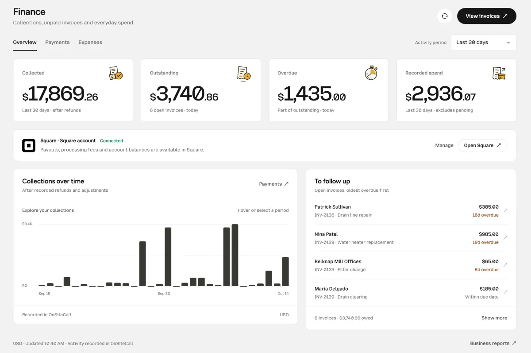The height and width of the screenshot is (353, 531).
Task: Click the $185.00 invoice amount
Action: tap(489, 289)
